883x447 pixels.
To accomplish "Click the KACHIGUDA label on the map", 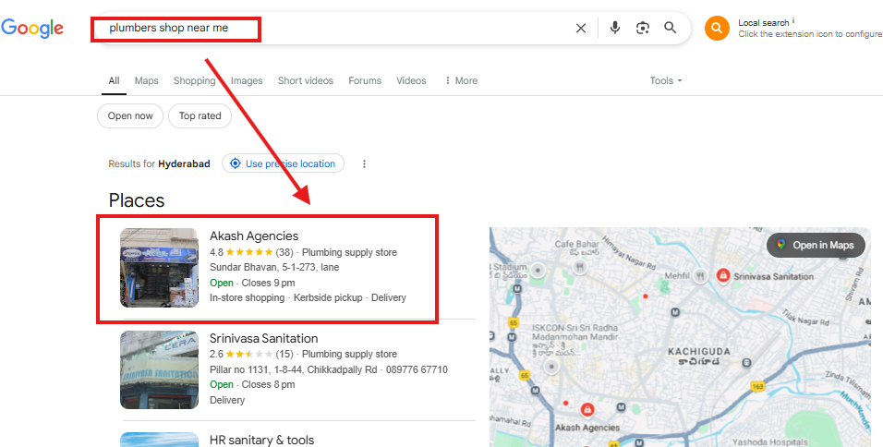I will [x=698, y=352].
